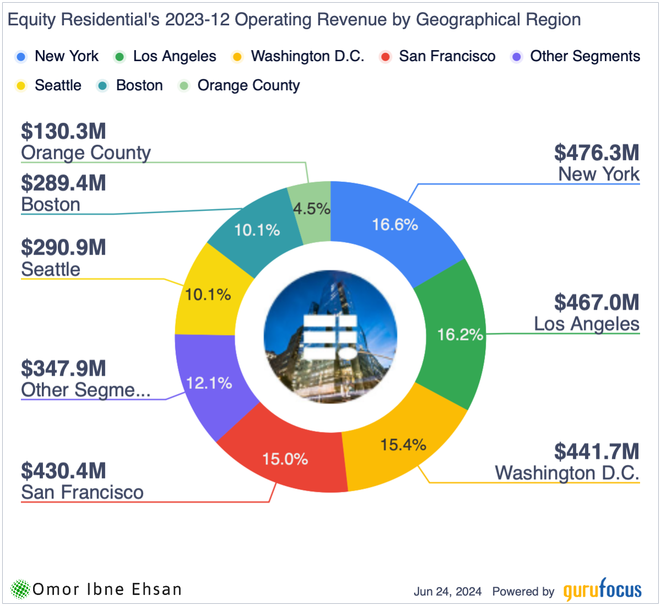The height and width of the screenshot is (606, 661).
Task: Click the Other Segments legend marker
Action: [517, 57]
